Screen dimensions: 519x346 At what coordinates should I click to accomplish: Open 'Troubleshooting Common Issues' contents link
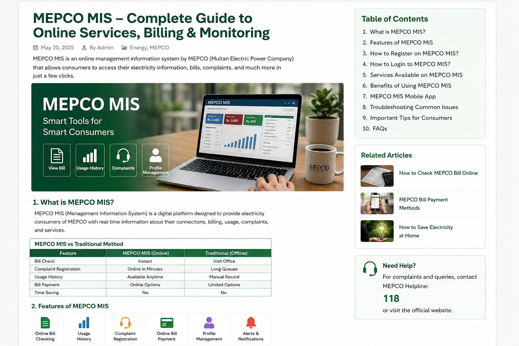pyautogui.click(x=414, y=107)
